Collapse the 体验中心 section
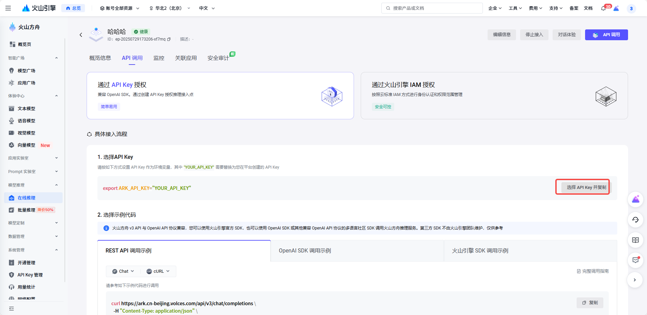This screenshot has width=647, height=315. click(x=57, y=96)
